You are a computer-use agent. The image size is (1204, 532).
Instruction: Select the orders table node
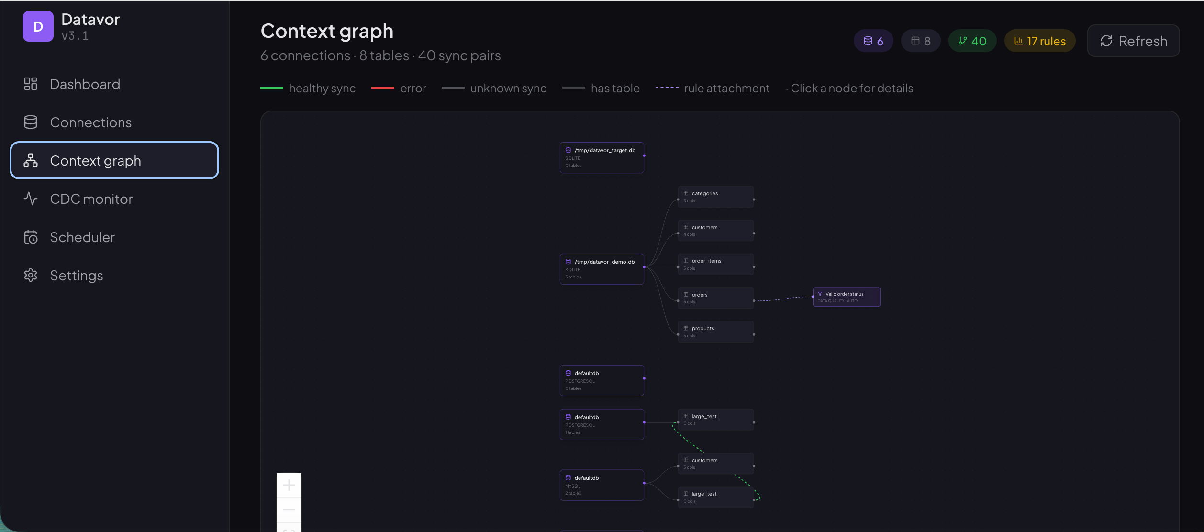click(716, 298)
